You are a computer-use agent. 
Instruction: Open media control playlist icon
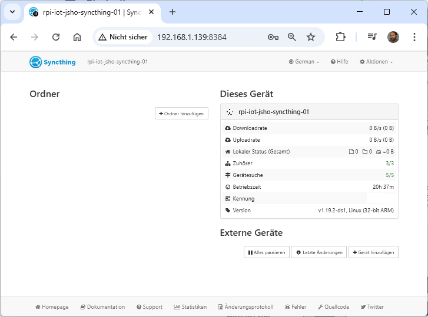point(372,37)
